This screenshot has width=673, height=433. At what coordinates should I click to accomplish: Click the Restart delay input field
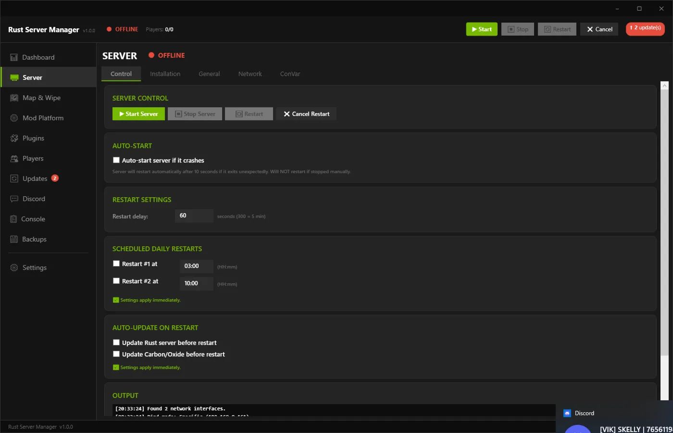(194, 216)
